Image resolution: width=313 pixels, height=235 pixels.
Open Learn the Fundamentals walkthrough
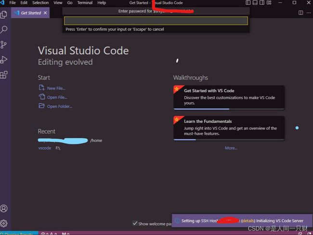(x=229, y=128)
